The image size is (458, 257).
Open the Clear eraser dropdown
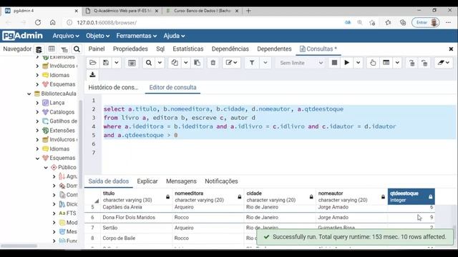[x=444, y=63]
